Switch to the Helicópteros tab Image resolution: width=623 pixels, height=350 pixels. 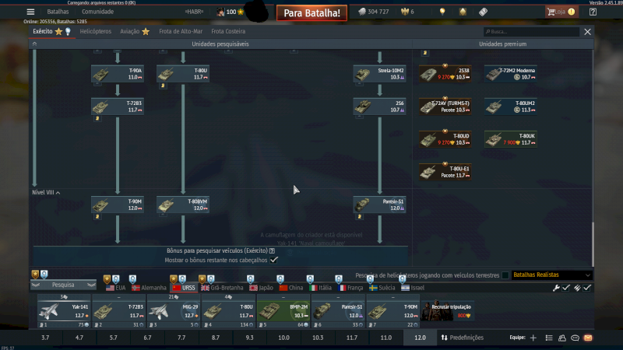[x=95, y=32]
